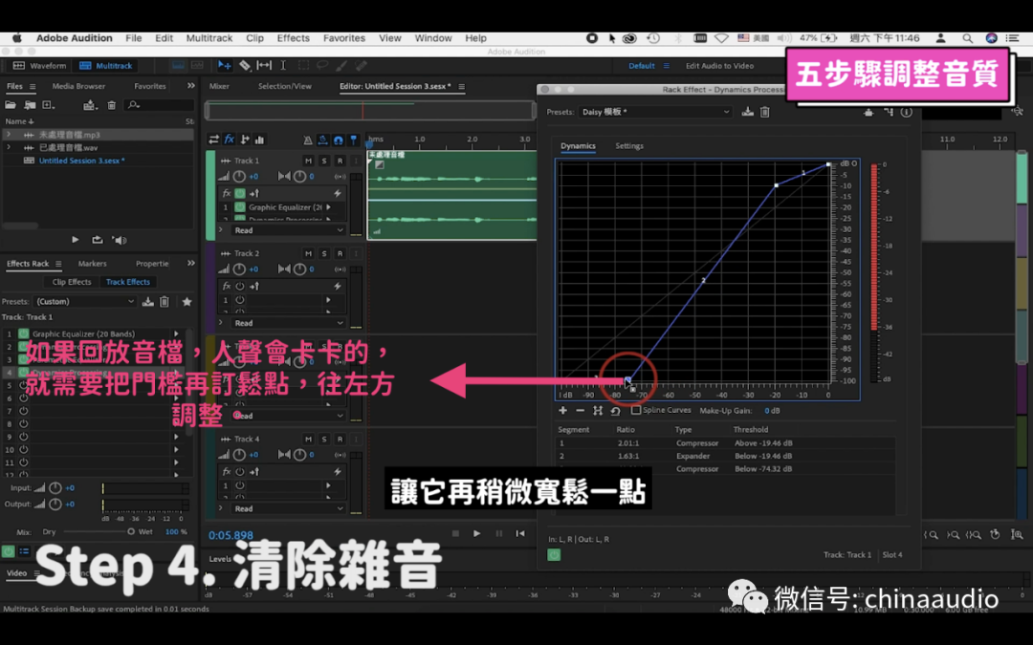
Task: Click the info icon in Dynamics Processing window
Action: tap(907, 112)
